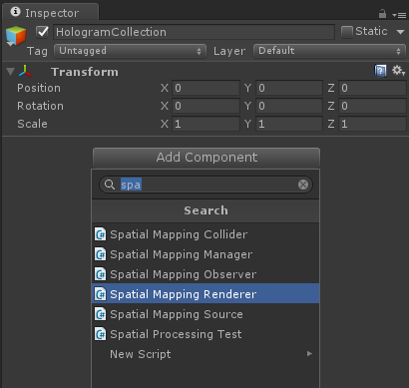Click the Spatial Mapping Manager script icon

(x=100, y=254)
